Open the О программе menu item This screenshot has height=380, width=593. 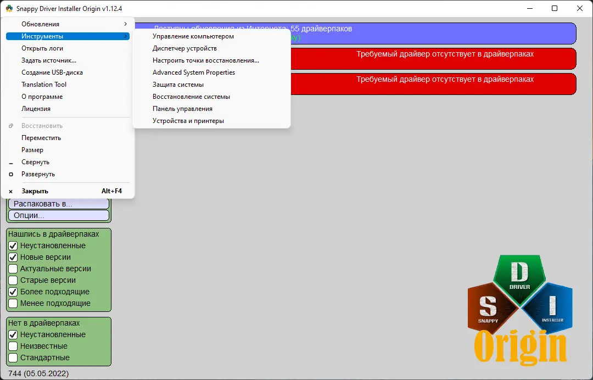tap(43, 96)
